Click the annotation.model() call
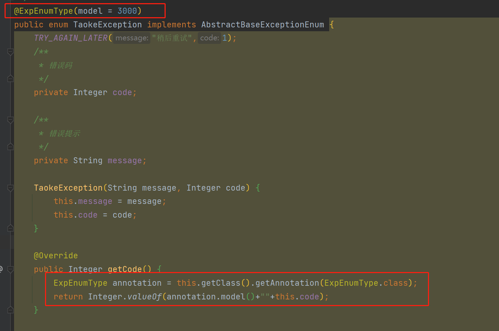Image resolution: width=499 pixels, height=331 pixels. click(211, 297)
